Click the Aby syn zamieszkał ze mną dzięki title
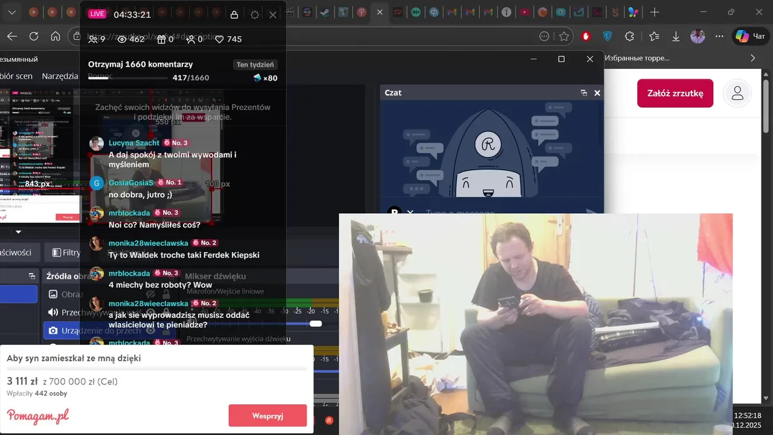The width and height of the screenshot is (773, 435). pos(74,358)
